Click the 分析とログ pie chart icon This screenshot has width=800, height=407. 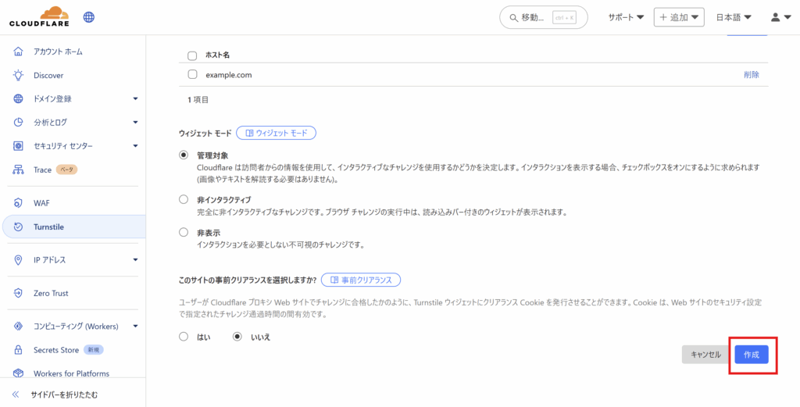pos(19,123)
